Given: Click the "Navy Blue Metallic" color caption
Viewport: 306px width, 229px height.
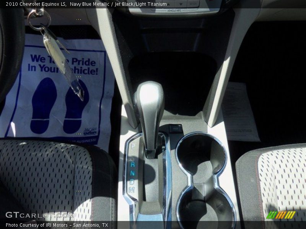Looking at the screenshot, I should click(90, 4).
